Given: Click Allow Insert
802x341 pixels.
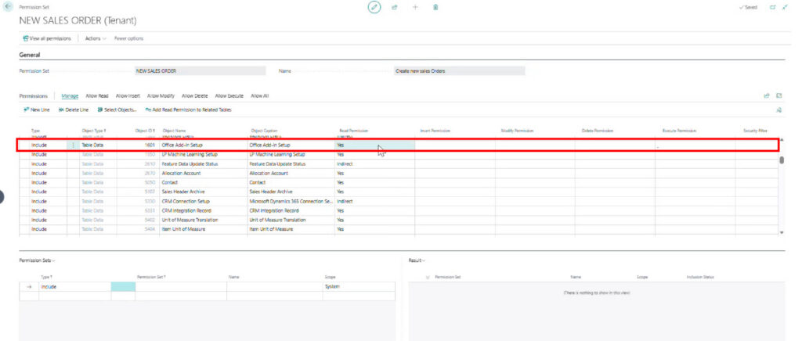Looking at the screenshot, I should [128, 95].
